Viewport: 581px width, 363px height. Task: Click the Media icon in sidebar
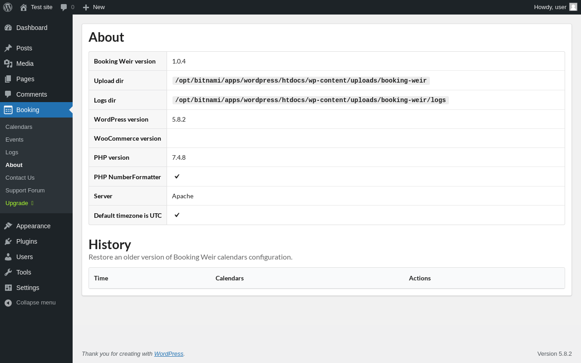click(x=8, y=64)
